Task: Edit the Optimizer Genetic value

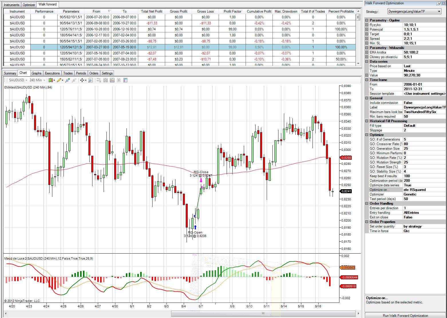Action: (424, 194)
